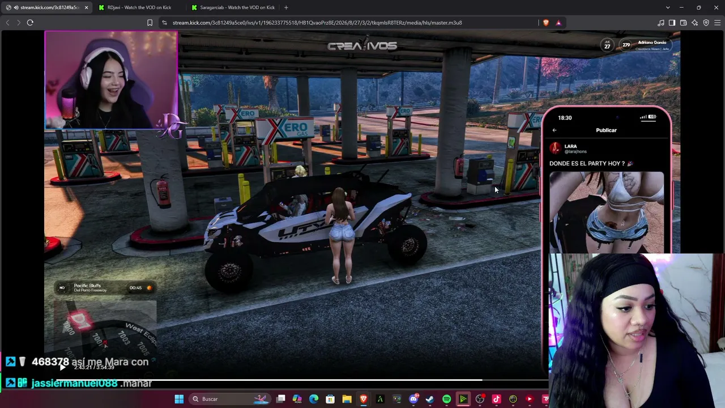Go back with the back arrow
This screenshot has height=408, width=725.
click(7, 23)
